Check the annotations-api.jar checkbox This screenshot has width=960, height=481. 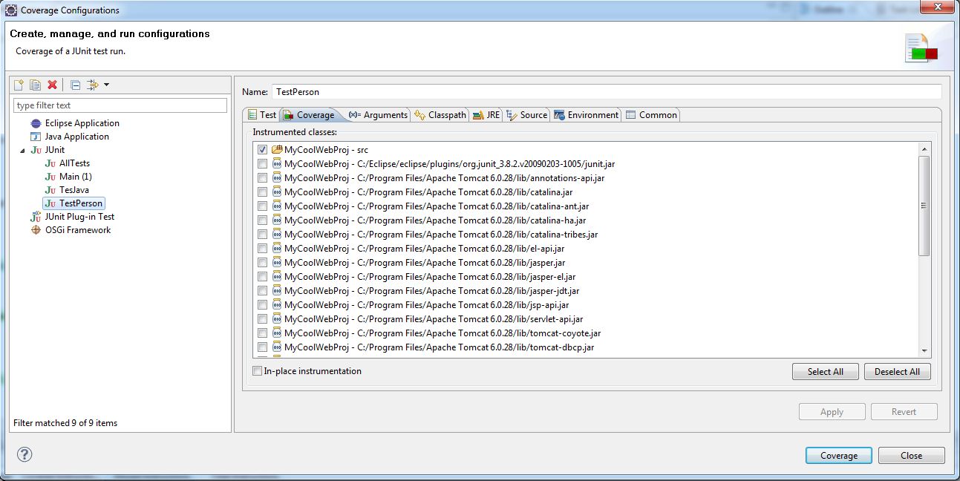(262, 178)
